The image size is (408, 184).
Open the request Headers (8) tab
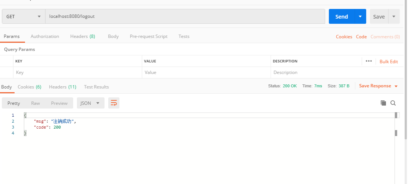(x=82, y=36)
